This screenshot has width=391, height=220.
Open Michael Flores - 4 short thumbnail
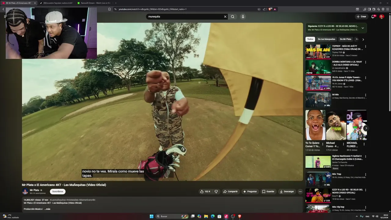pos(336,125)
